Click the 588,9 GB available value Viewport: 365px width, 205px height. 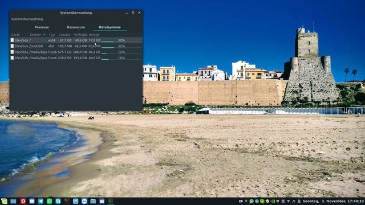pyautogui.click(x=80, y=52)
